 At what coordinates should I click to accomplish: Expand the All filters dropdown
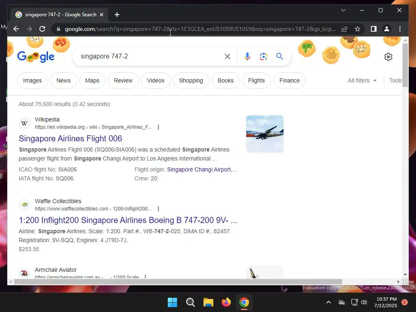[x=362, y=80]
